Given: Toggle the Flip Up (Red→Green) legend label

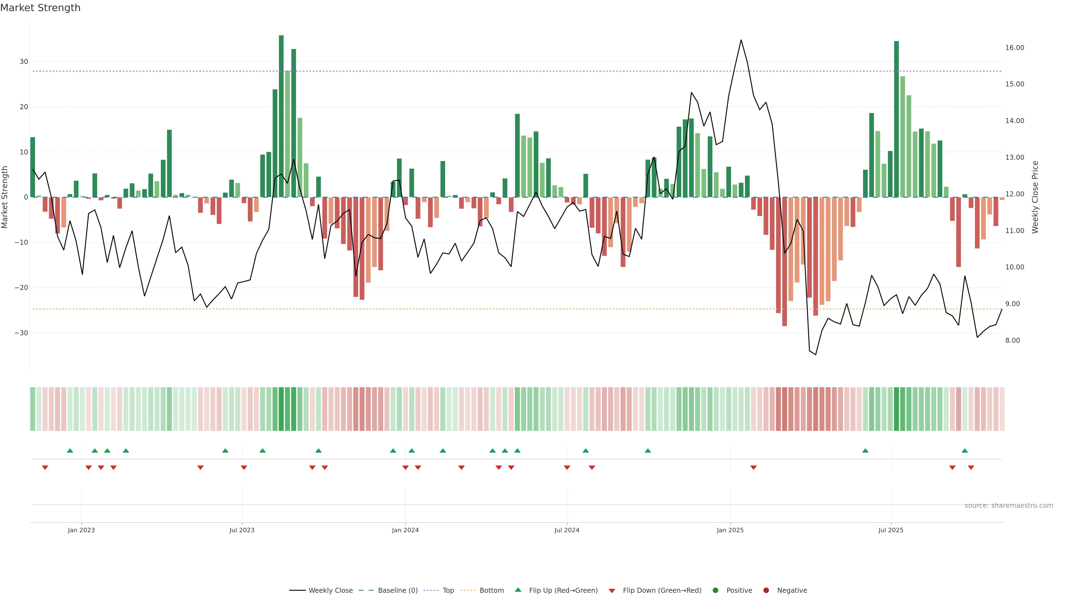Looking at the screenshot, I should coord(563,590).
